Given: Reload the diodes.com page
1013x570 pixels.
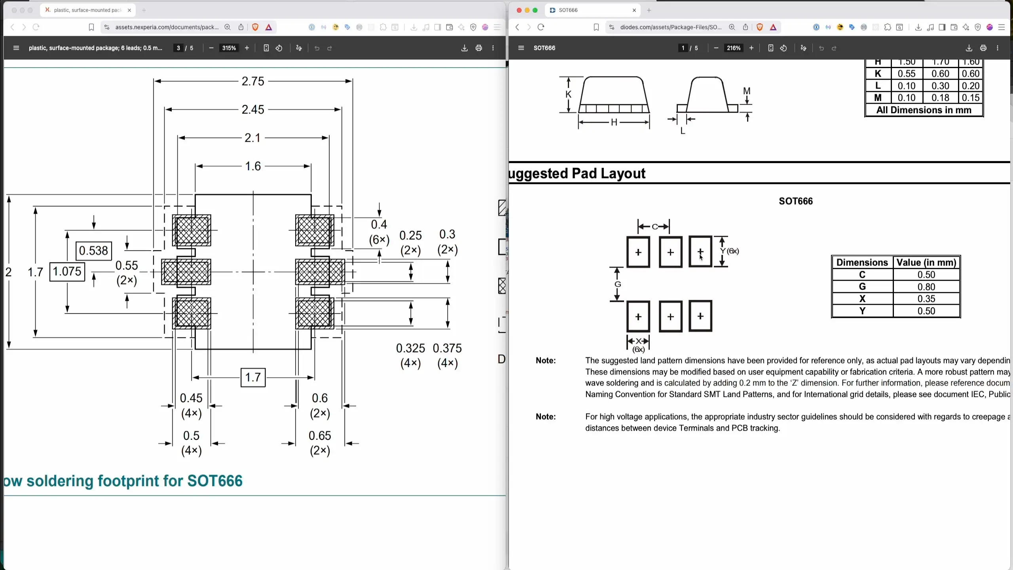Looking at the screenshot, I should click(x=541, y=27).
